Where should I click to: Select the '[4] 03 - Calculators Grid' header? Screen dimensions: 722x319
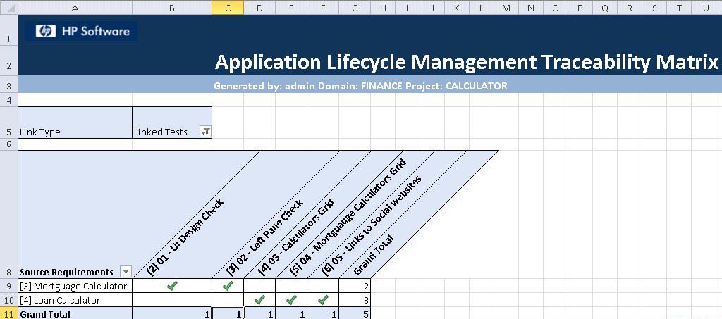pos(296,237)
